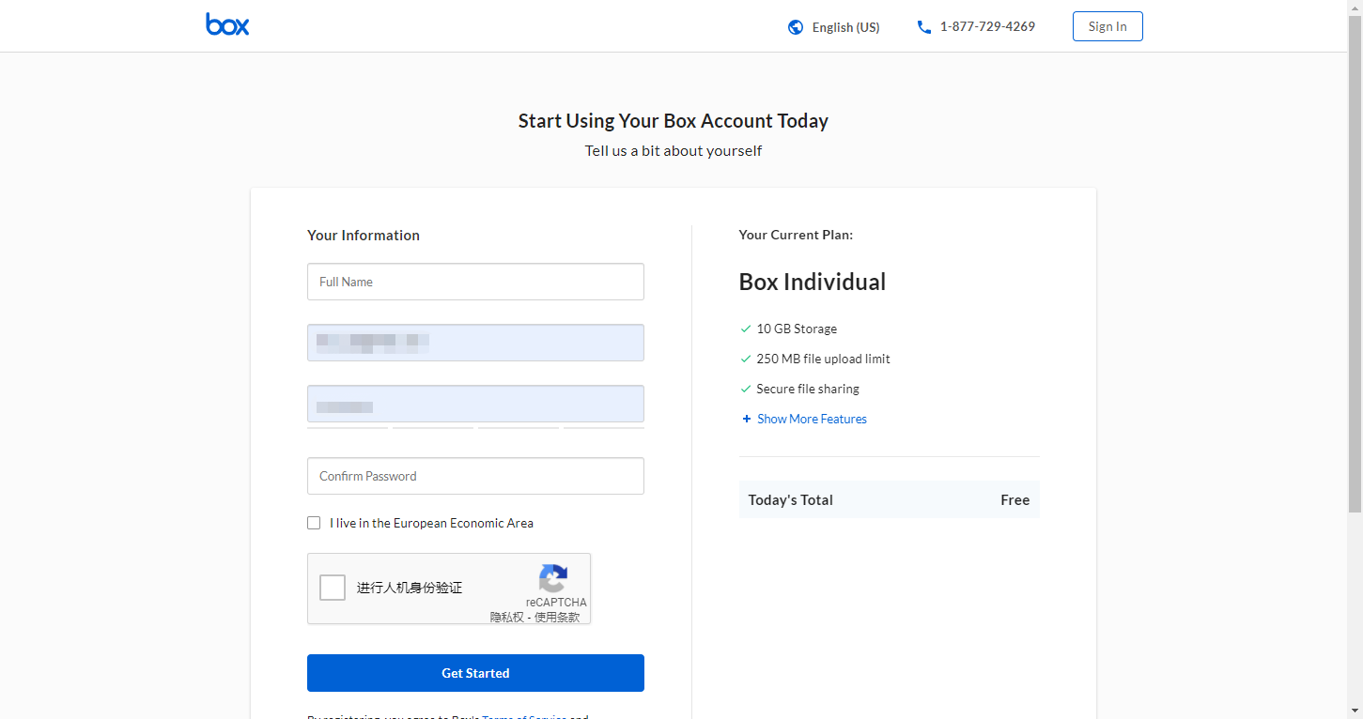Screen dimensions: 1363x719
Task: Click the checkmark beside 10 GB Storage
Action: pos(745,329)
